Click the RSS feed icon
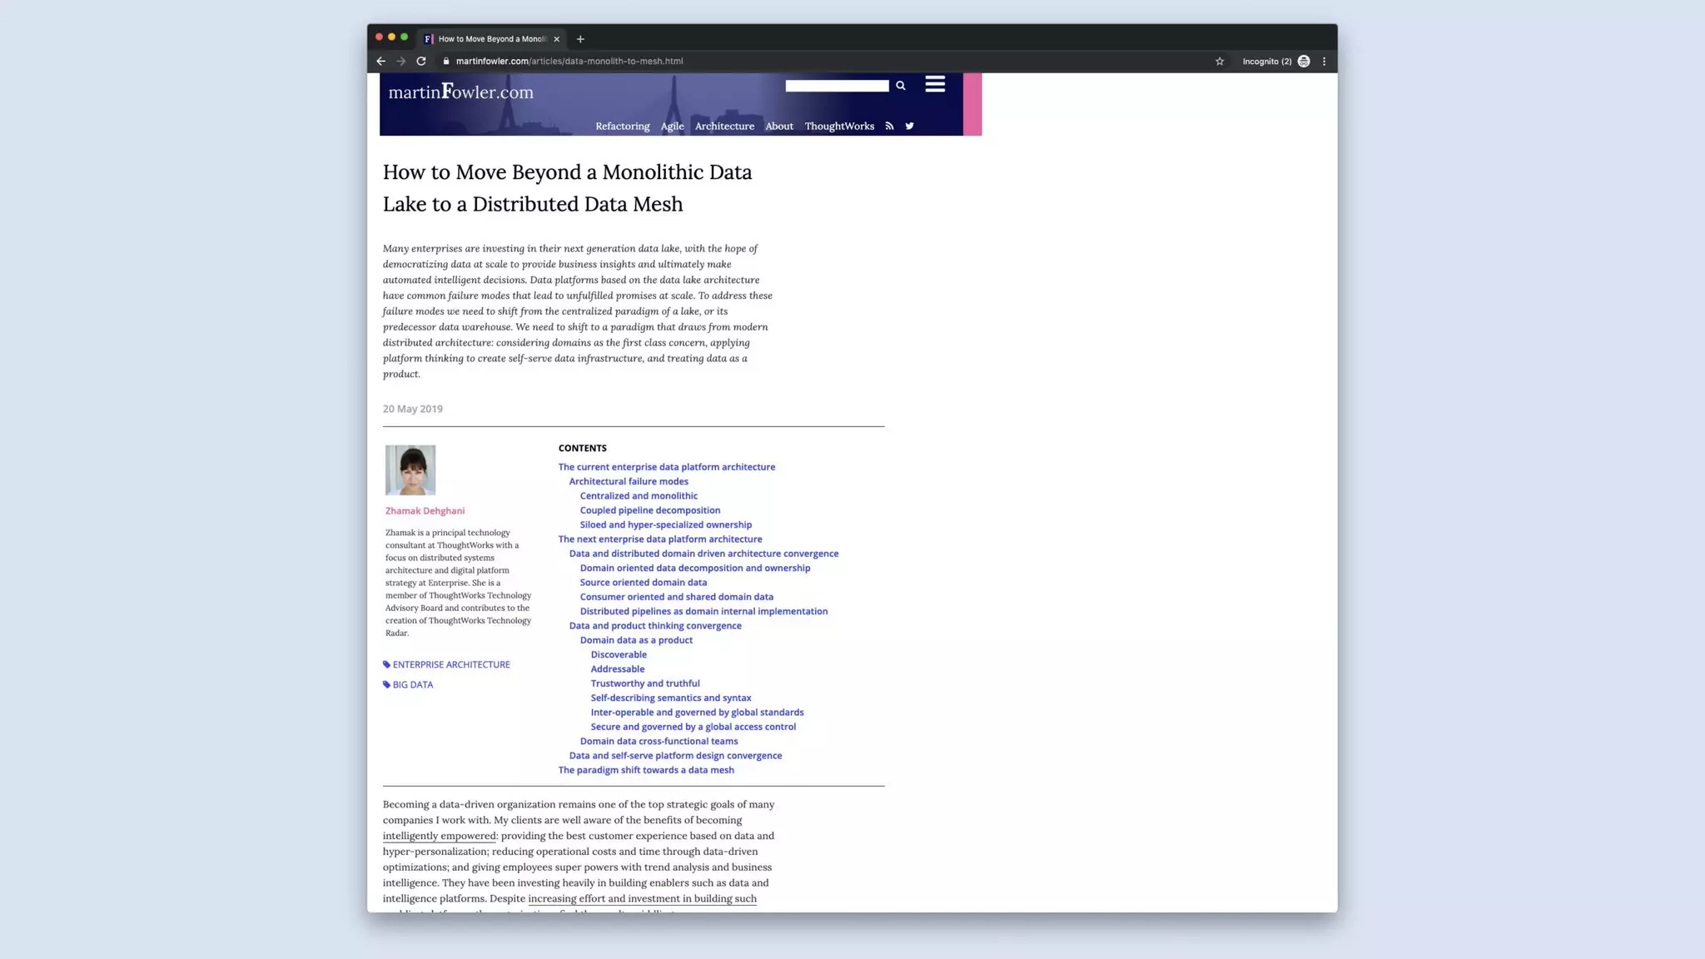 pos(889,127)
